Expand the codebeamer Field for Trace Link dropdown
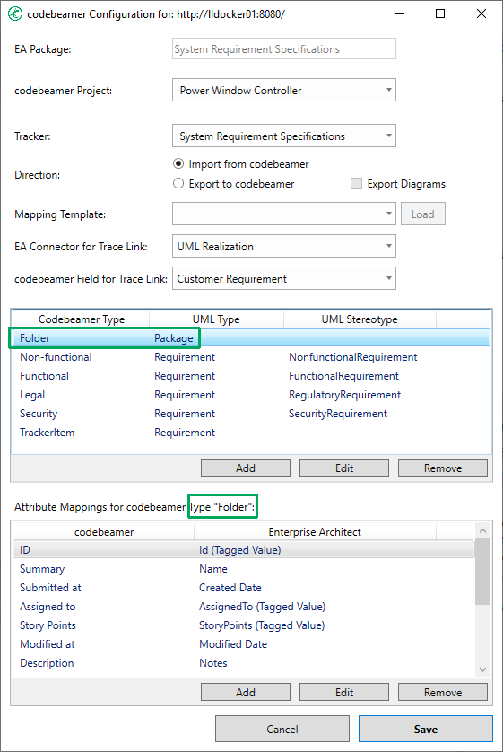This screenshot has height=752, width=503. coord(284,279)
